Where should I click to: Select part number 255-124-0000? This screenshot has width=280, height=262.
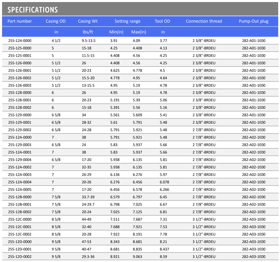coord(20,41)
